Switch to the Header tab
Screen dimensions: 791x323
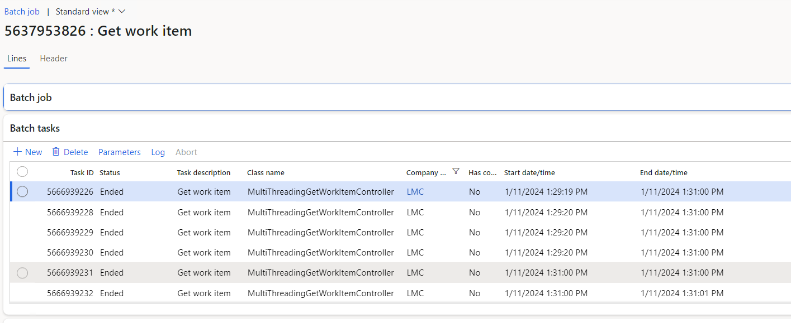tap(53, 58)
